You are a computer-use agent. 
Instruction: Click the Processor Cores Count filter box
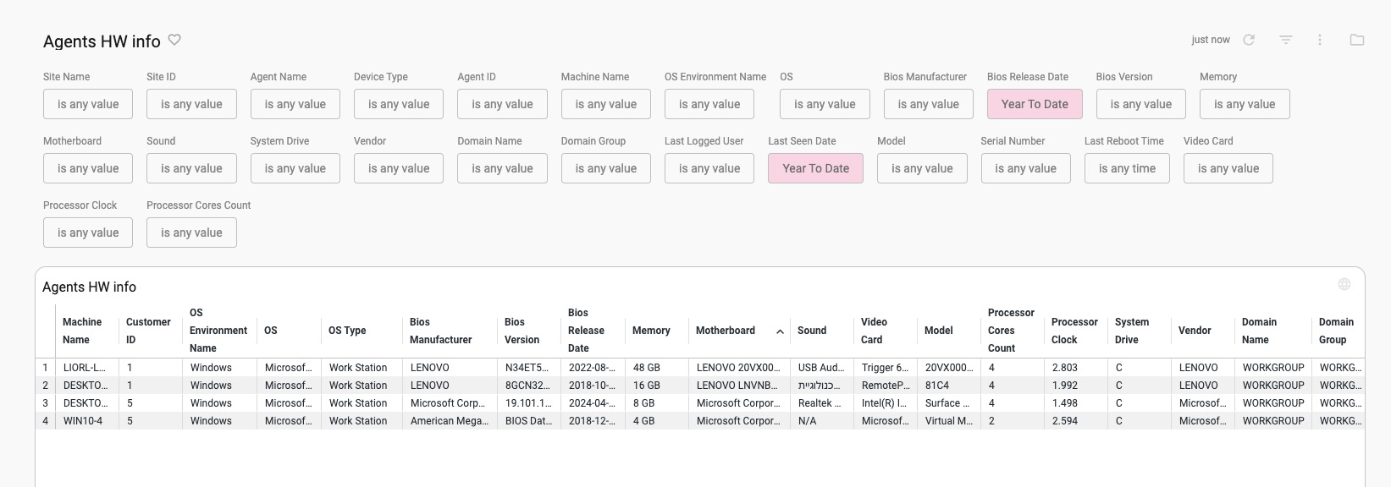pos(191,233)
